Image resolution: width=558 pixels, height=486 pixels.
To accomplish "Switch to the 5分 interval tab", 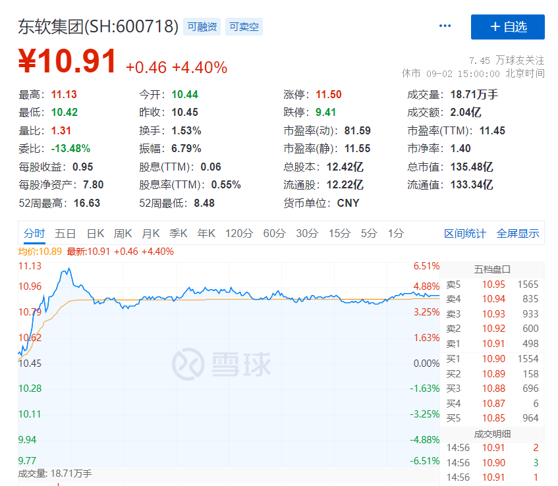I will pyautogui.click(x=369, y=233).
